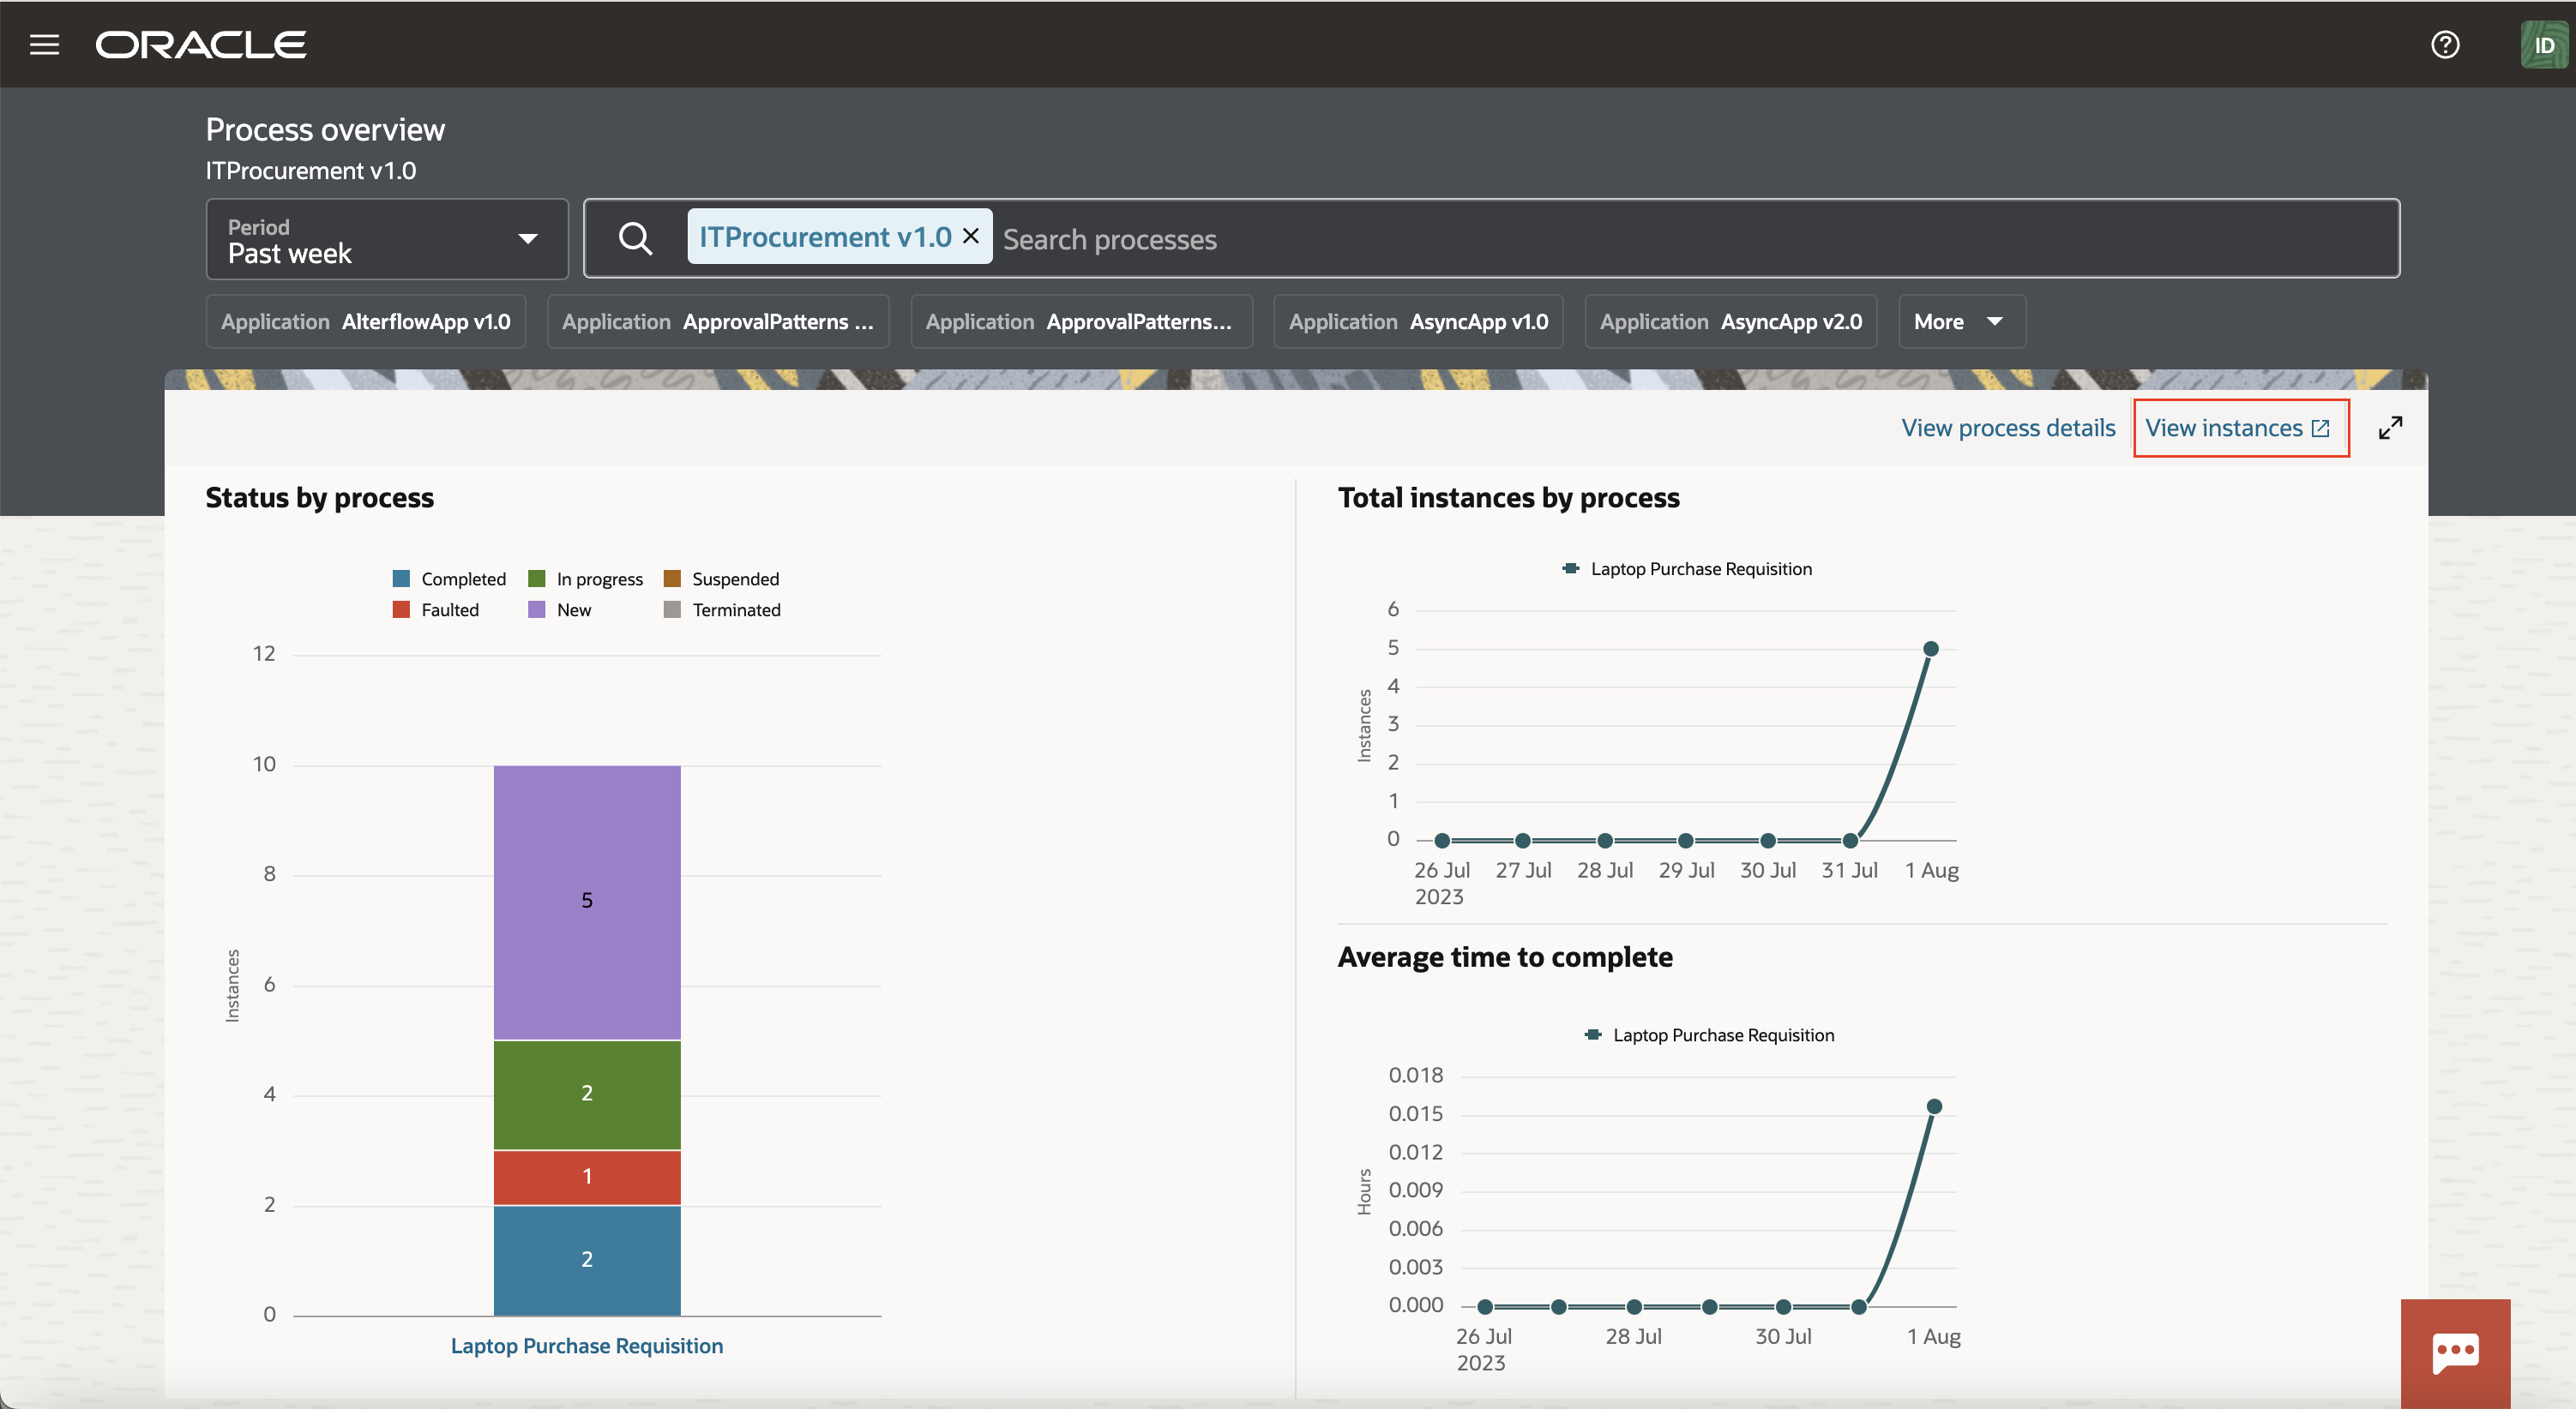Expand the dashboard to fullscreen
2576x1409 pixels.
coord(2392,427)
